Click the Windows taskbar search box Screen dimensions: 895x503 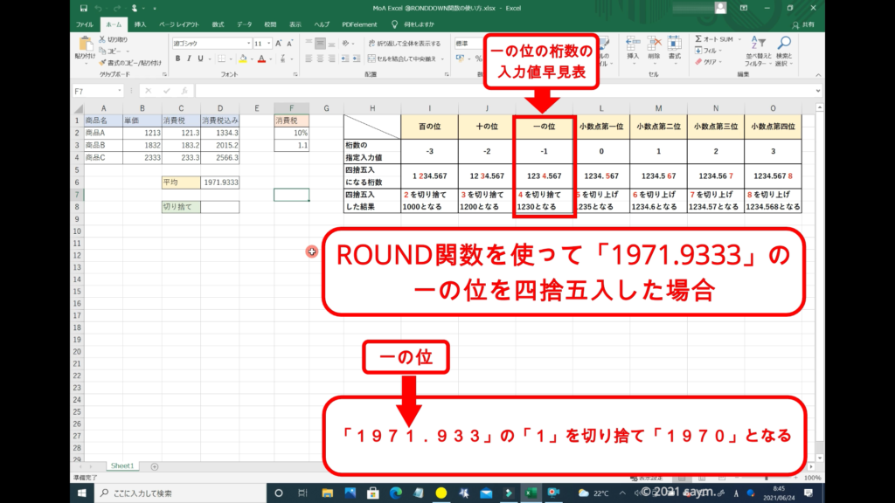[x=175, y=493]
